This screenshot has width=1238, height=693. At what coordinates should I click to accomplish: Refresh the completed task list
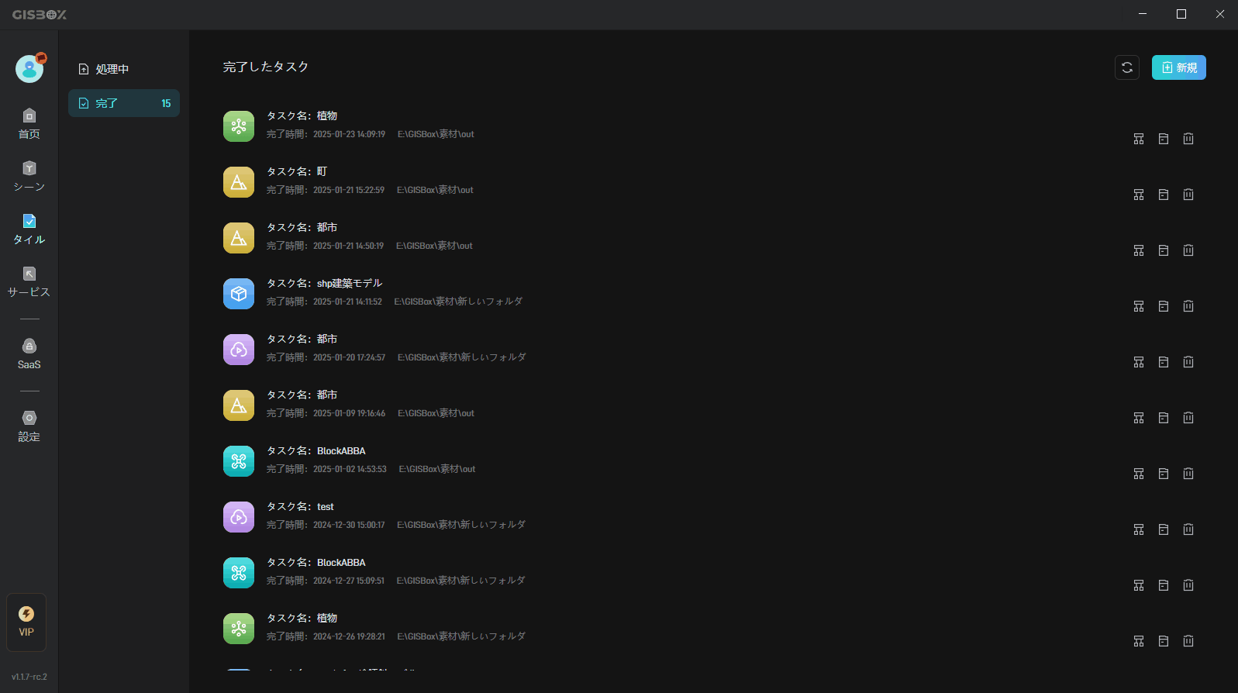[1127, 67]
